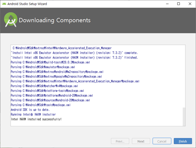This screenshot has height=148, width=196.
Task: Click the Parsing tools package.xml line
Action: tap(41, 105)
